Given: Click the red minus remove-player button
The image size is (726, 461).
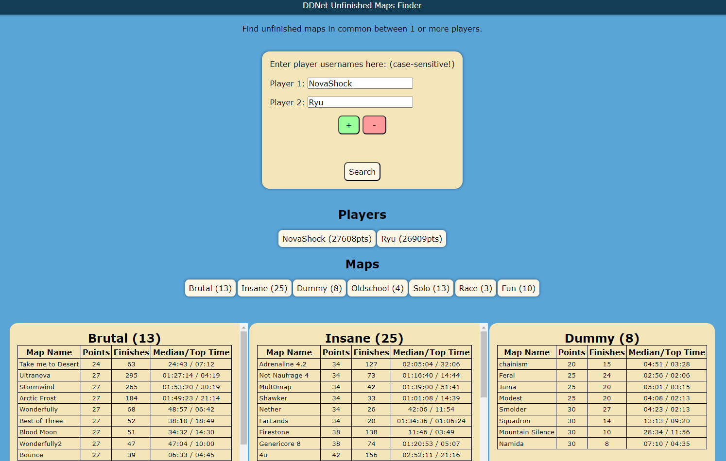Looking at the screenshot, I should pyautogui.click(x=374, y=125).
